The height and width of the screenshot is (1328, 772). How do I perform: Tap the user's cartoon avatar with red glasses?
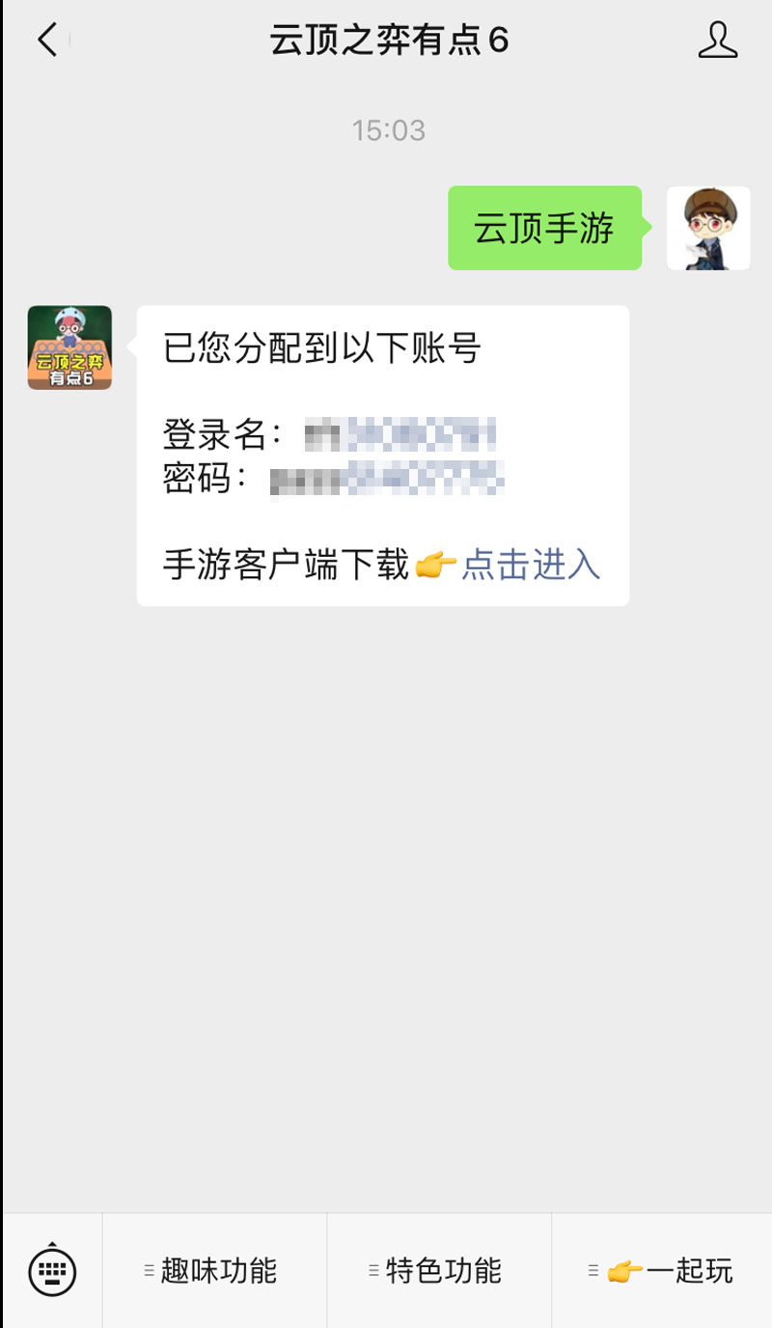(708, 228)
